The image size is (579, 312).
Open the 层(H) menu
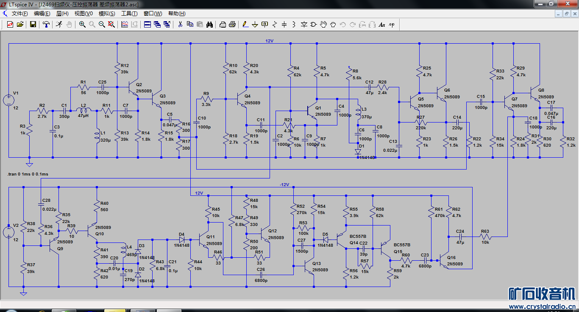(x=62, y=14)
